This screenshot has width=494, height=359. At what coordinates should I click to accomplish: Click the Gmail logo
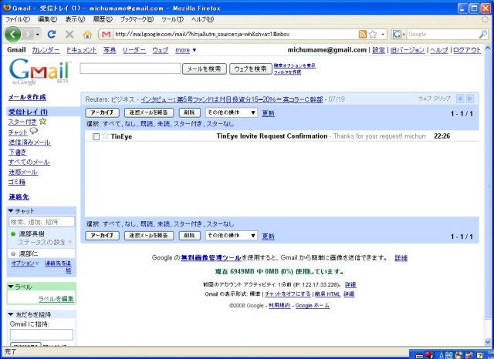pos(40,72)
